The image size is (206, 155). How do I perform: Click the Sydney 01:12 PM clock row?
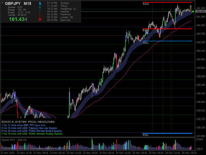click(x=58, y=3)
